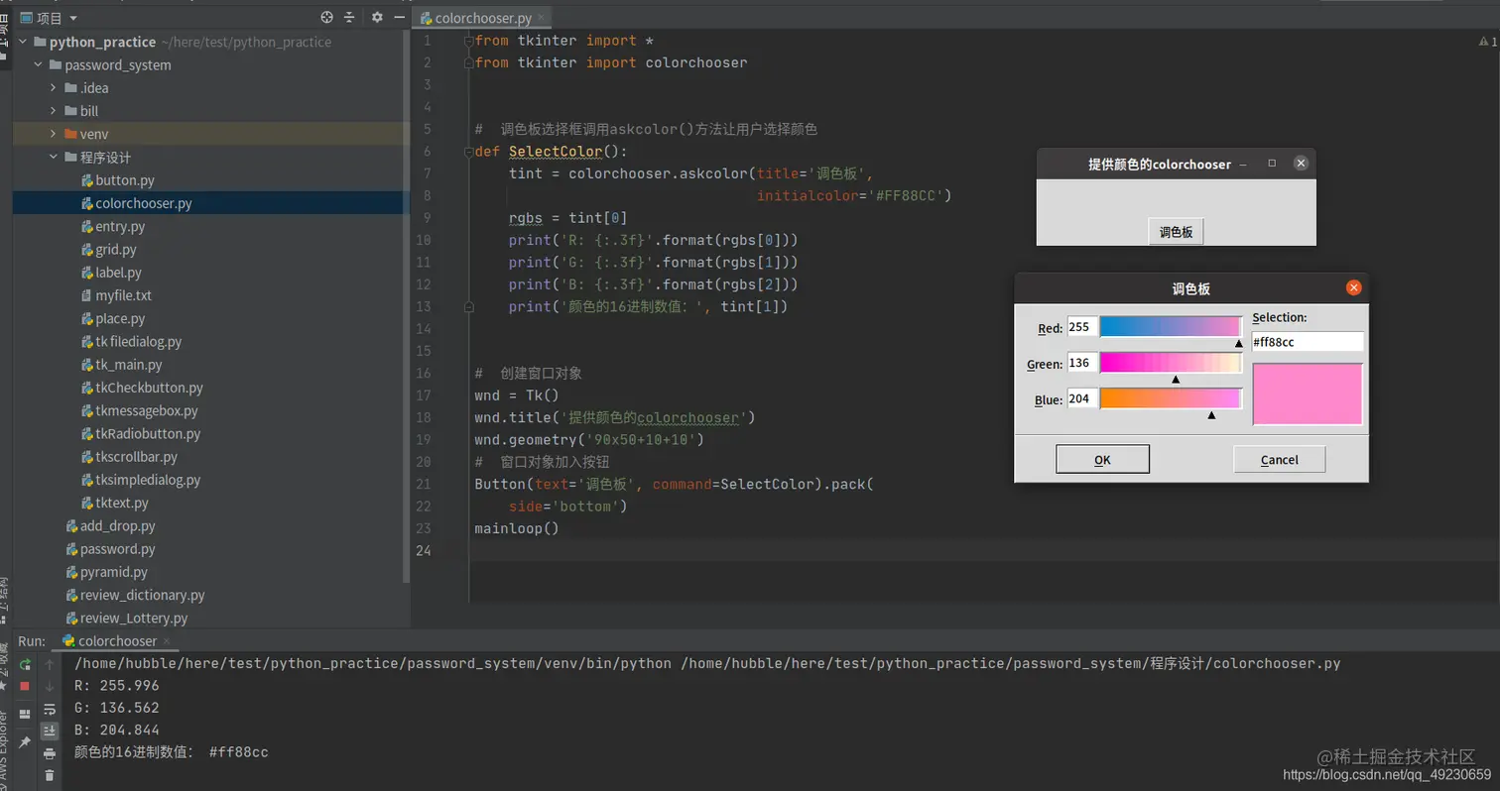The height and width of the screenshot is (791, 1500).
Task: Open add_drop.py in project tree
Action: tap(110, 525)
